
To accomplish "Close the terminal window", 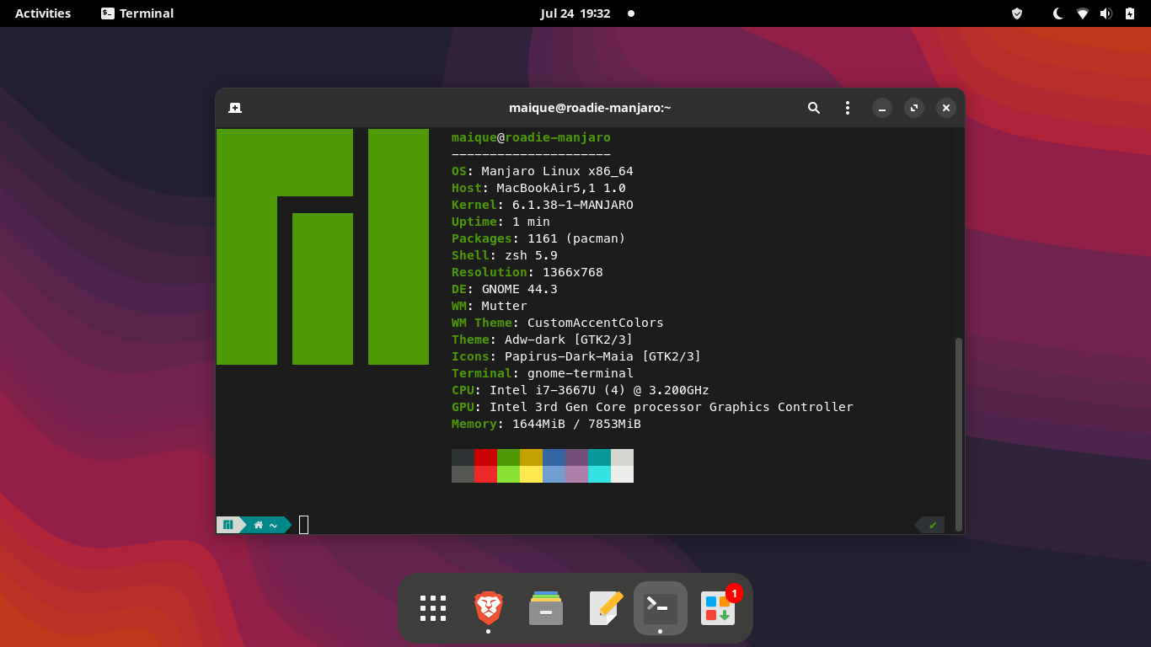I will [x=946, y=108].
